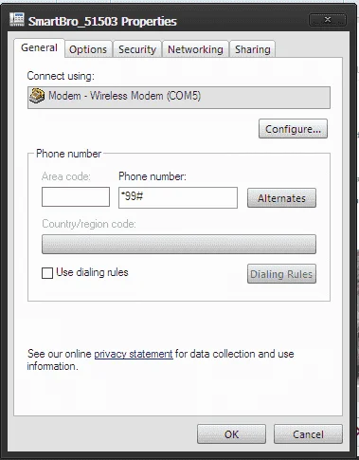Open Dialing Rules button

281,274
